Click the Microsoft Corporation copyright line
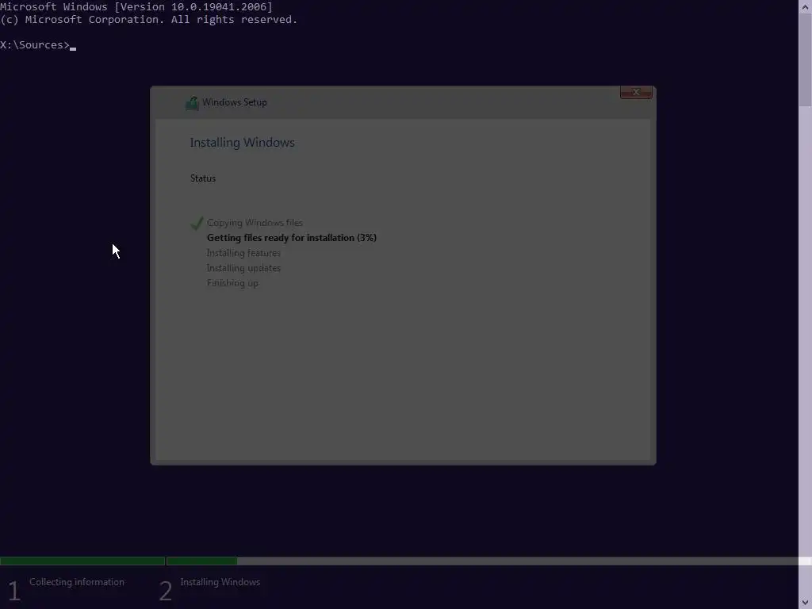This screenshot has width=812, height=609. [148, 20]
